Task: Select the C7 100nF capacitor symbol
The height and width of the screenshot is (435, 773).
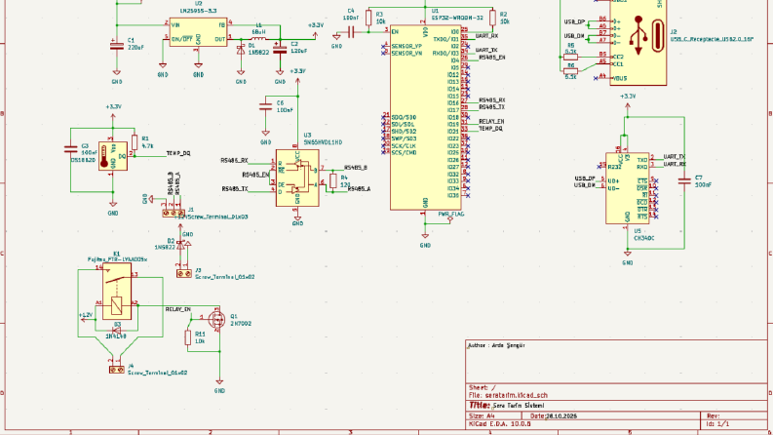Action: [684, 181]
